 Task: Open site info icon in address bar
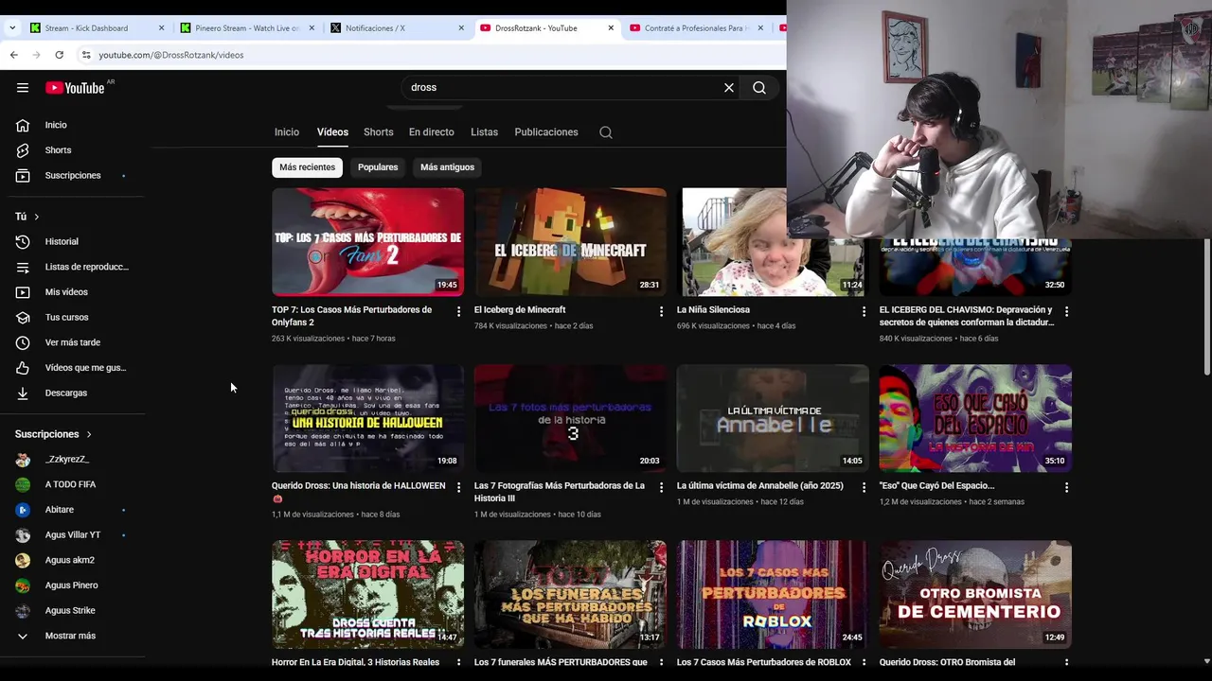(86, 55)
